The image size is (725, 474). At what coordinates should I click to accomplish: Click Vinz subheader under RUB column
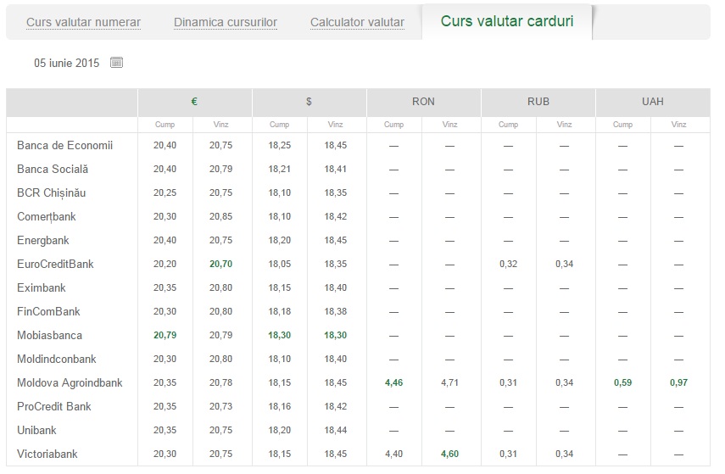click(564, 125)
